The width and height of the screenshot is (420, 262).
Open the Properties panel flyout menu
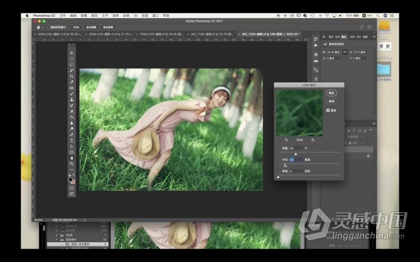click(374, 37)
